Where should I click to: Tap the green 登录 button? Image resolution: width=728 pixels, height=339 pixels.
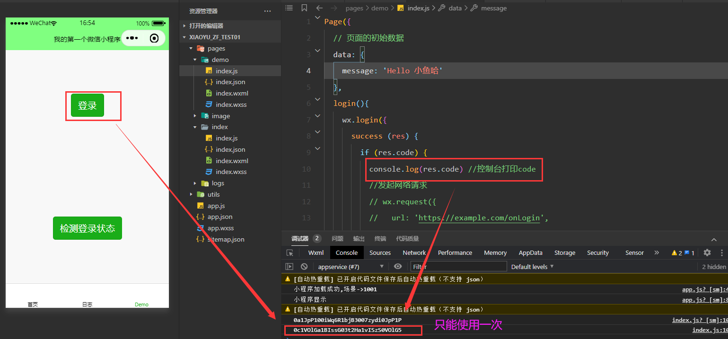click(88, 105)
